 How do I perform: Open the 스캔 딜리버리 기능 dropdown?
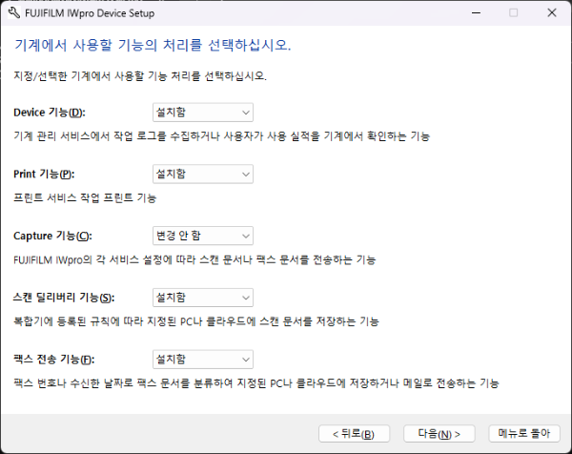[203, 298]
